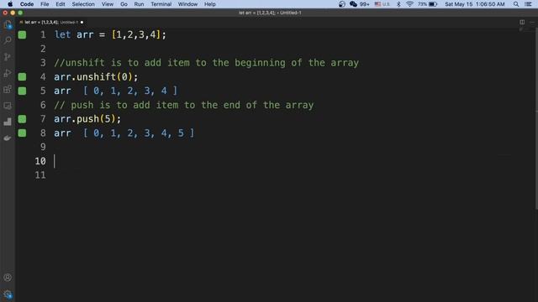Screen dimensions: 538x302
Task: Click the 'arr.push(5);' code line
Action: [x=87, y=119]
